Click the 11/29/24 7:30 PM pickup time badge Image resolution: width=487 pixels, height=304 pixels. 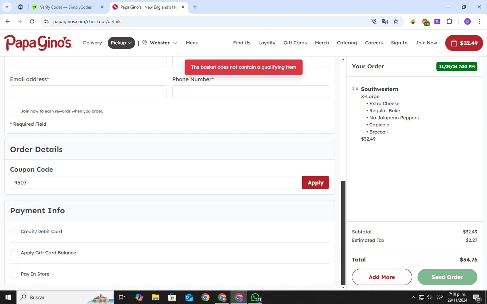tap(457, 66)
